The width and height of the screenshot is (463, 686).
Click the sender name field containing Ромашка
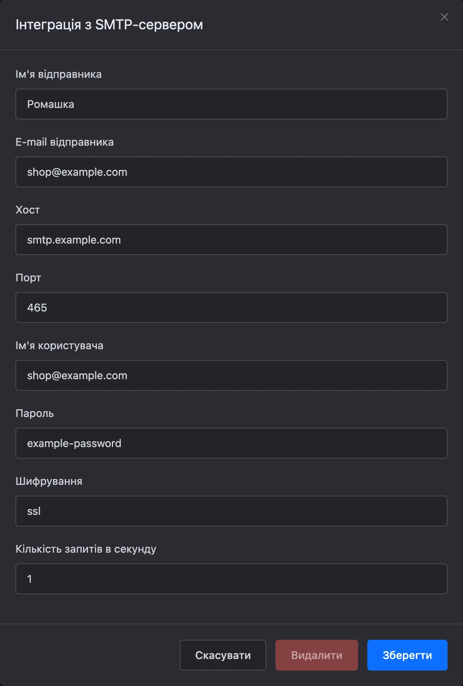click(x=231, y=104)
